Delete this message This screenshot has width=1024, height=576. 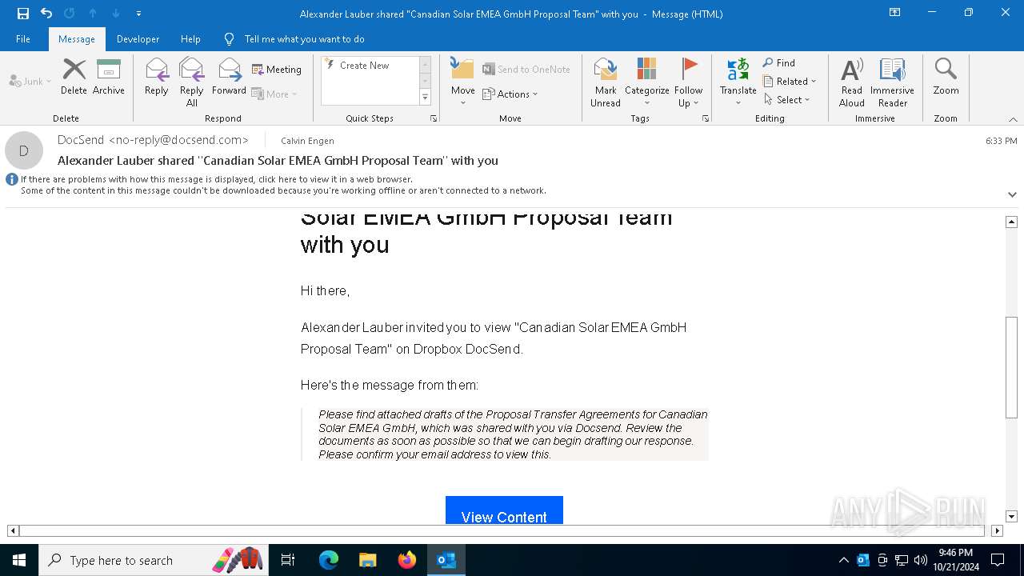pyautogui.click(x=74, y=77)
